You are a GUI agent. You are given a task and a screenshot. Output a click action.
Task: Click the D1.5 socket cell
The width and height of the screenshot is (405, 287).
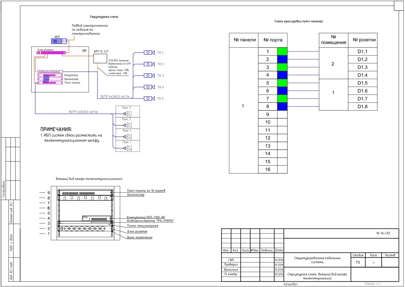(363, 83)
